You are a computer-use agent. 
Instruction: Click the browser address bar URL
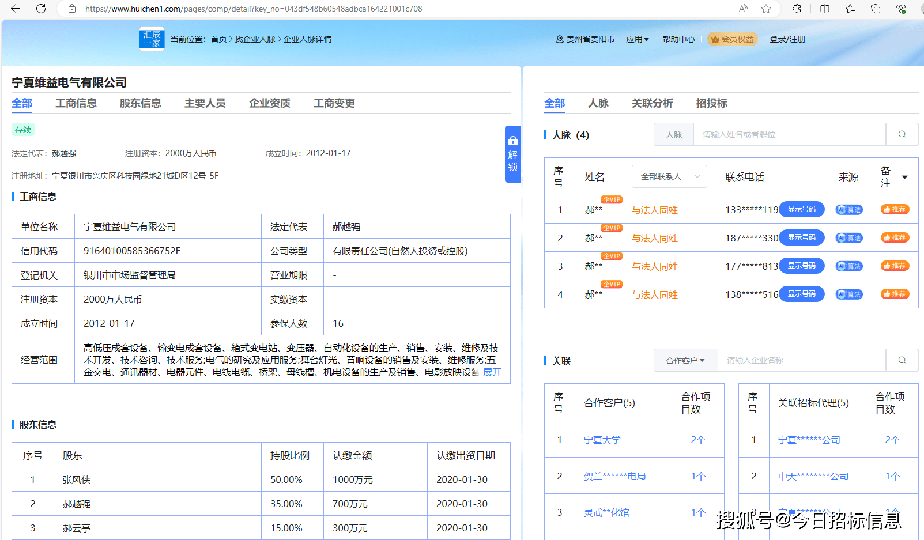(254, 9)
